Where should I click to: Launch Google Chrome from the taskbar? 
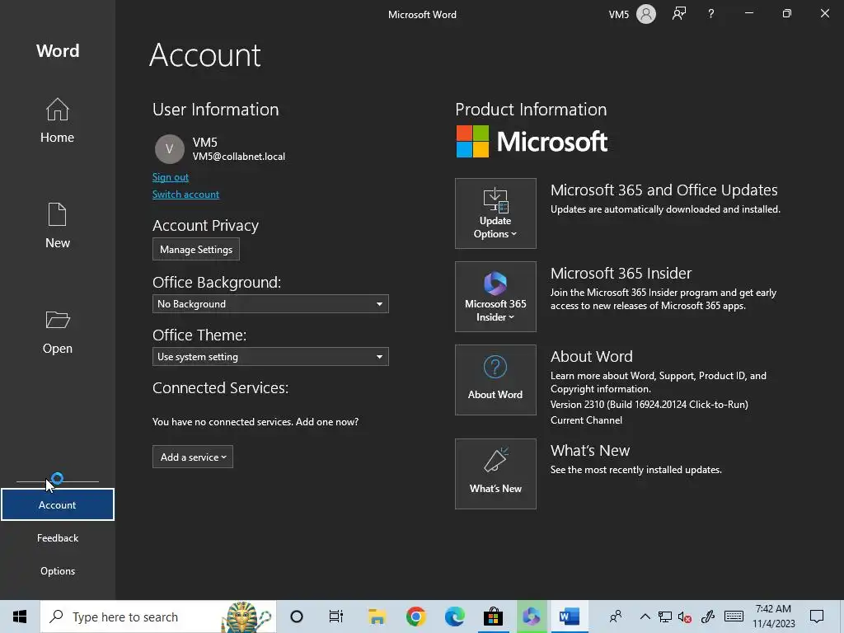click(415, 617)
